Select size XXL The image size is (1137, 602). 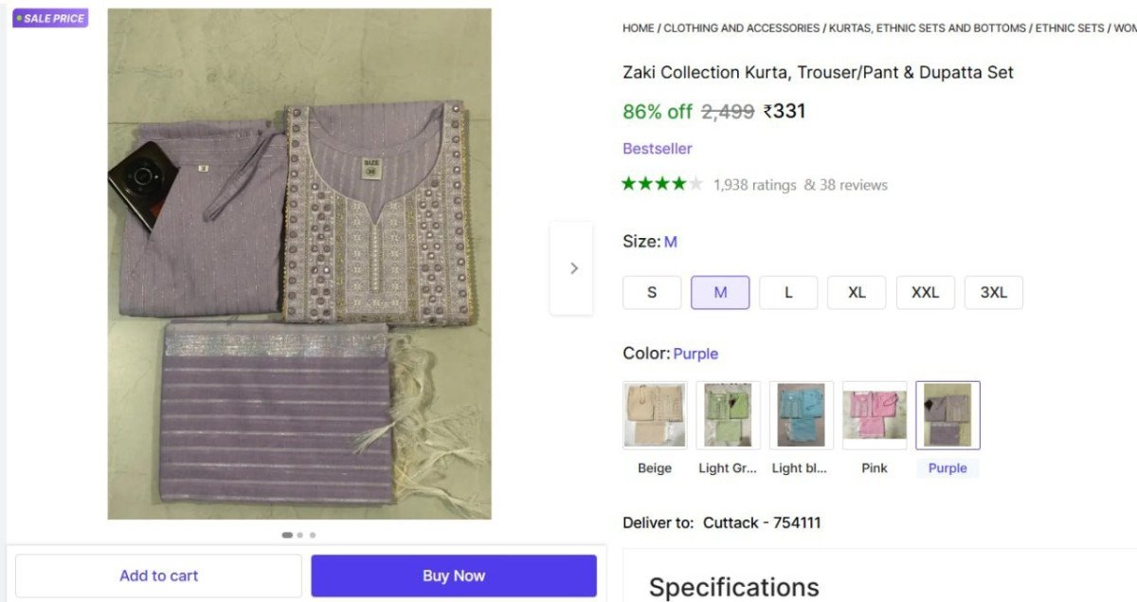(925, 292)
